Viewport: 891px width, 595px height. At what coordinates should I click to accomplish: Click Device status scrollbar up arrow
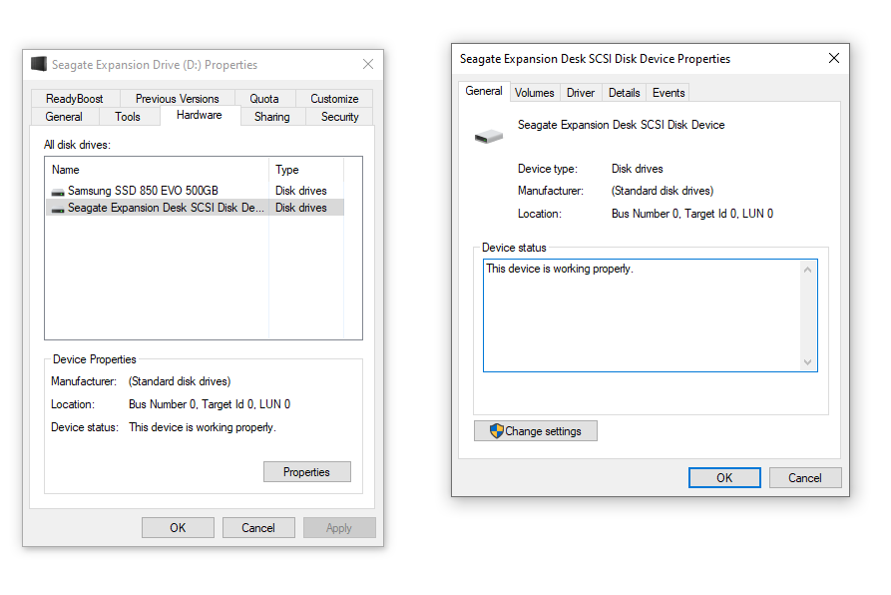click(807, 270)
